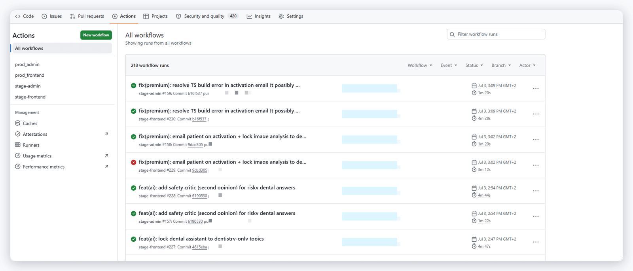Screen dimensions: 633x271
Task: Open run stage-frontend #227 title
Action: (201, 239)
